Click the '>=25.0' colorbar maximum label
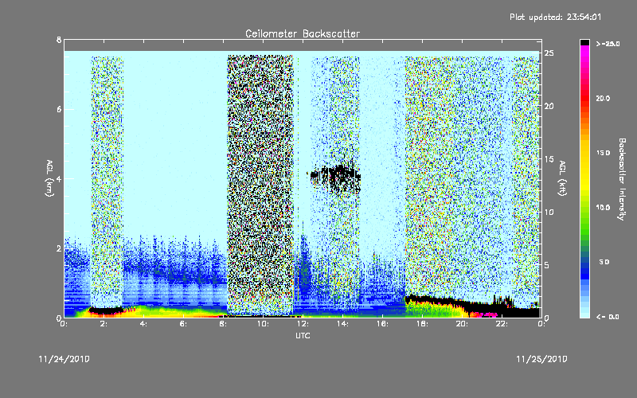 (x=608, y=44)
